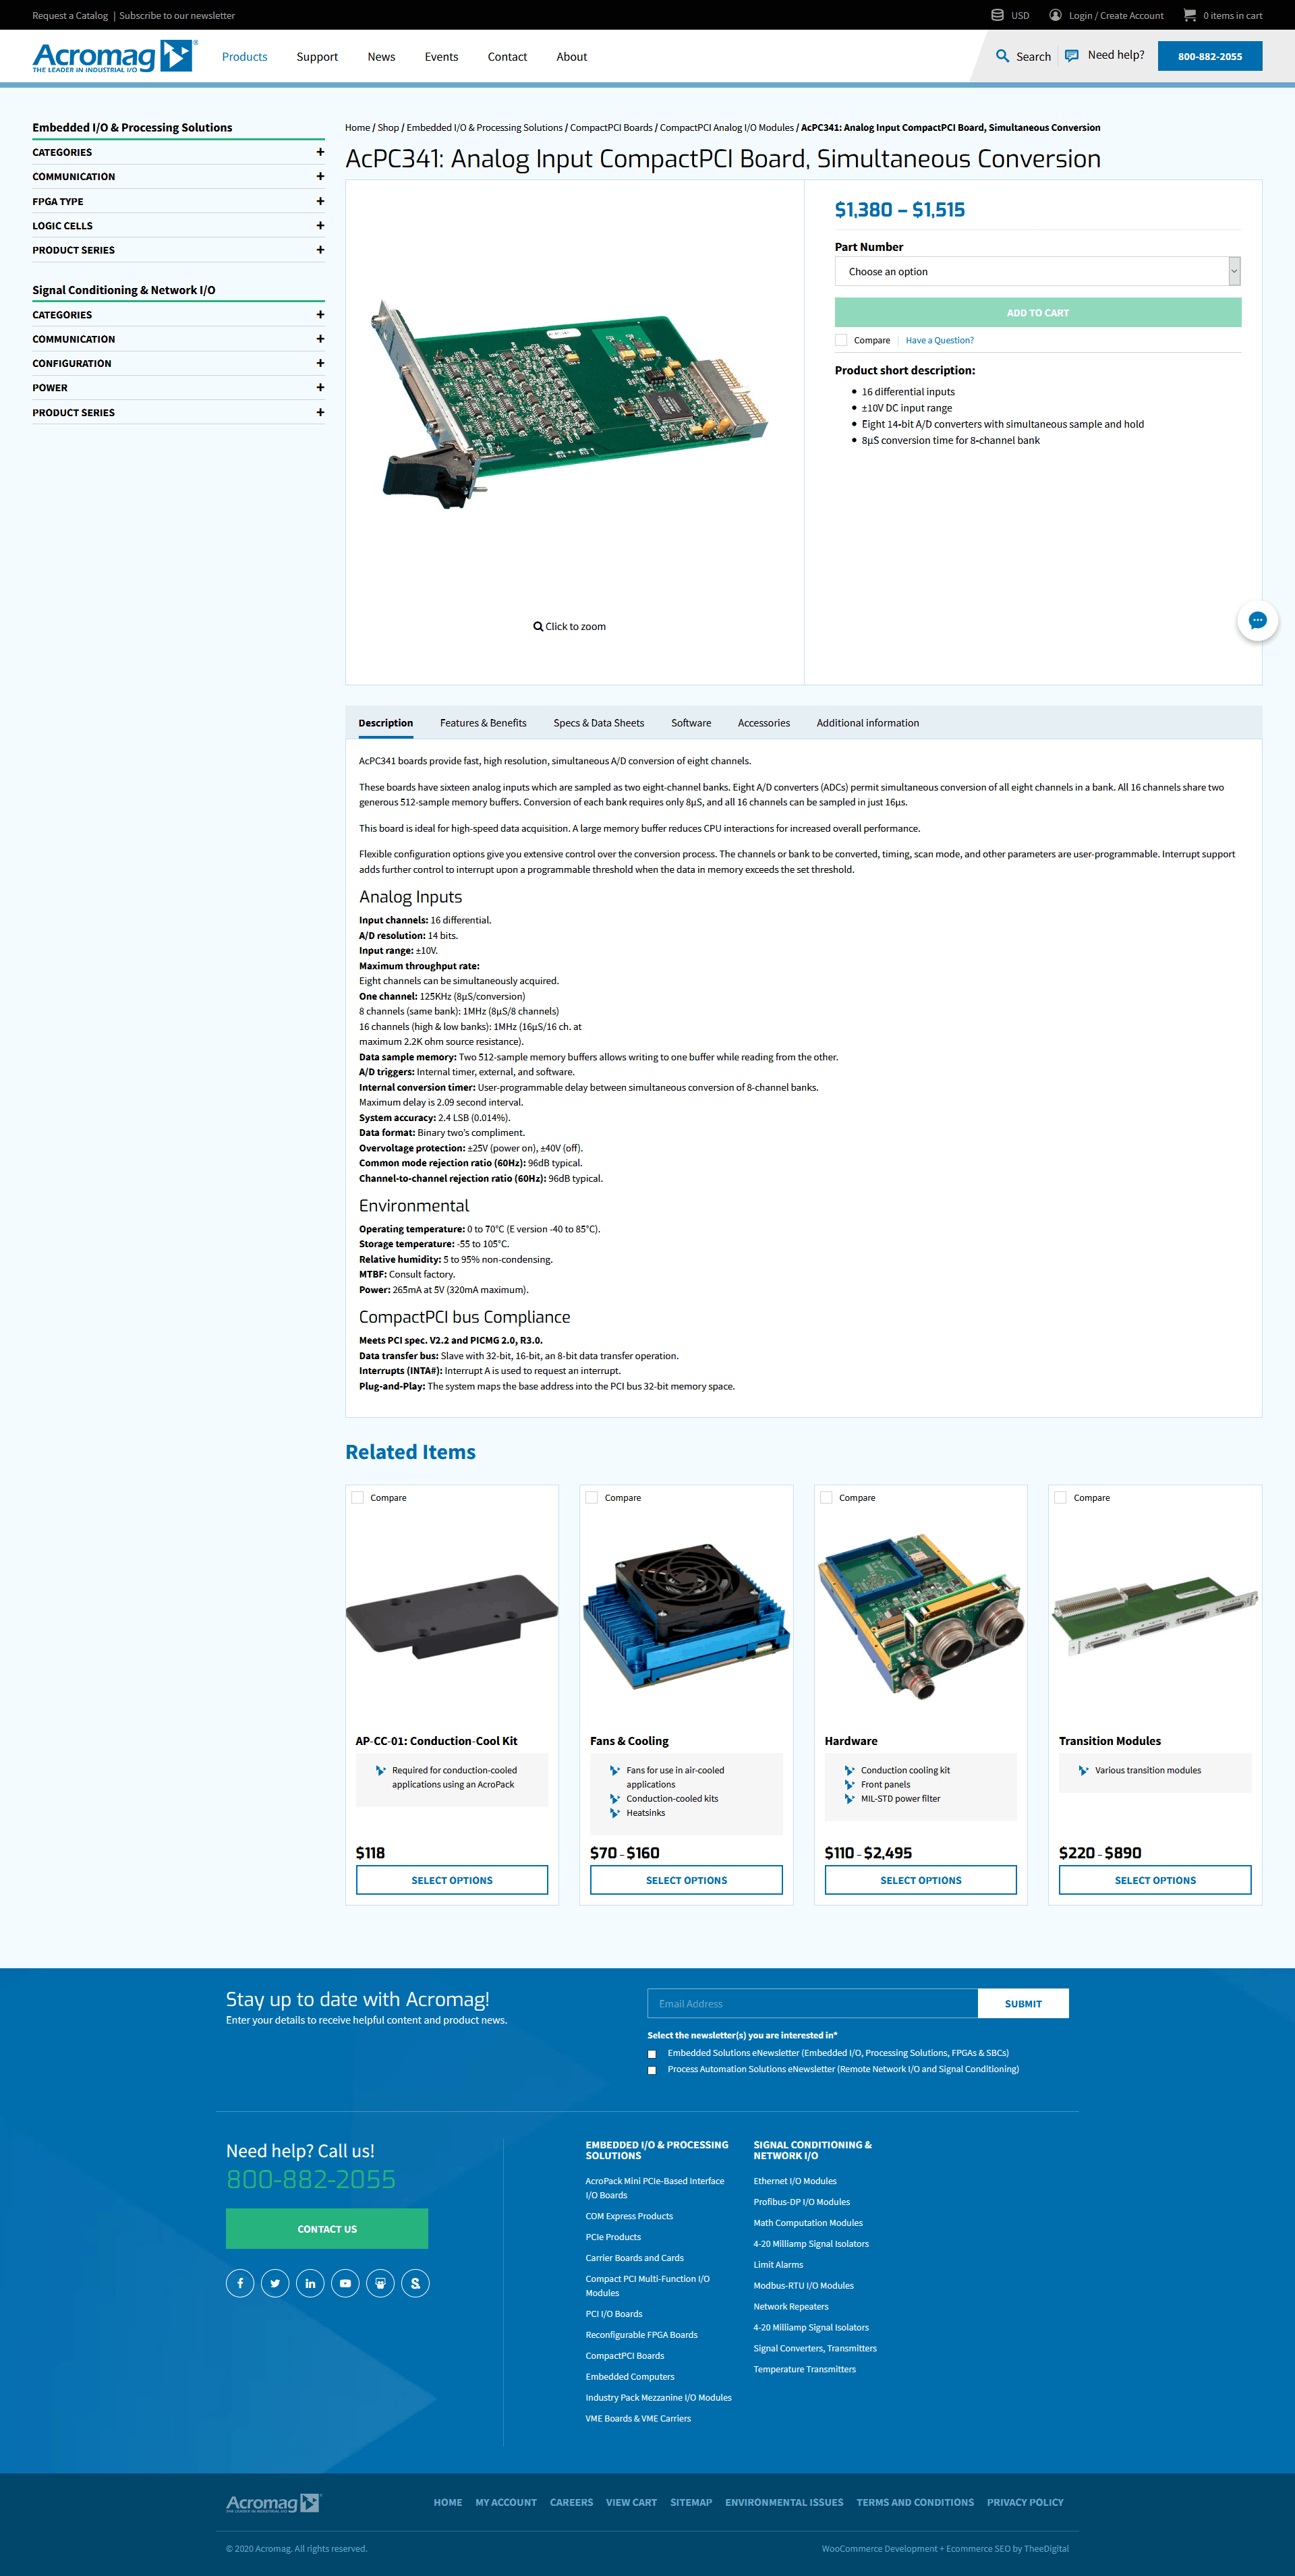Switch to the Features & Benefits tab

click(483, 723)
